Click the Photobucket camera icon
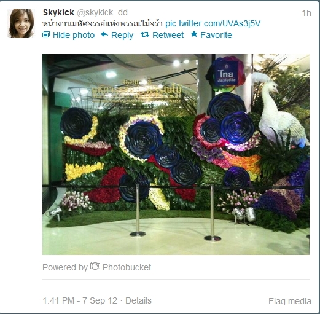The height and width of the screenshot is (314, 320). click(95, 266)
